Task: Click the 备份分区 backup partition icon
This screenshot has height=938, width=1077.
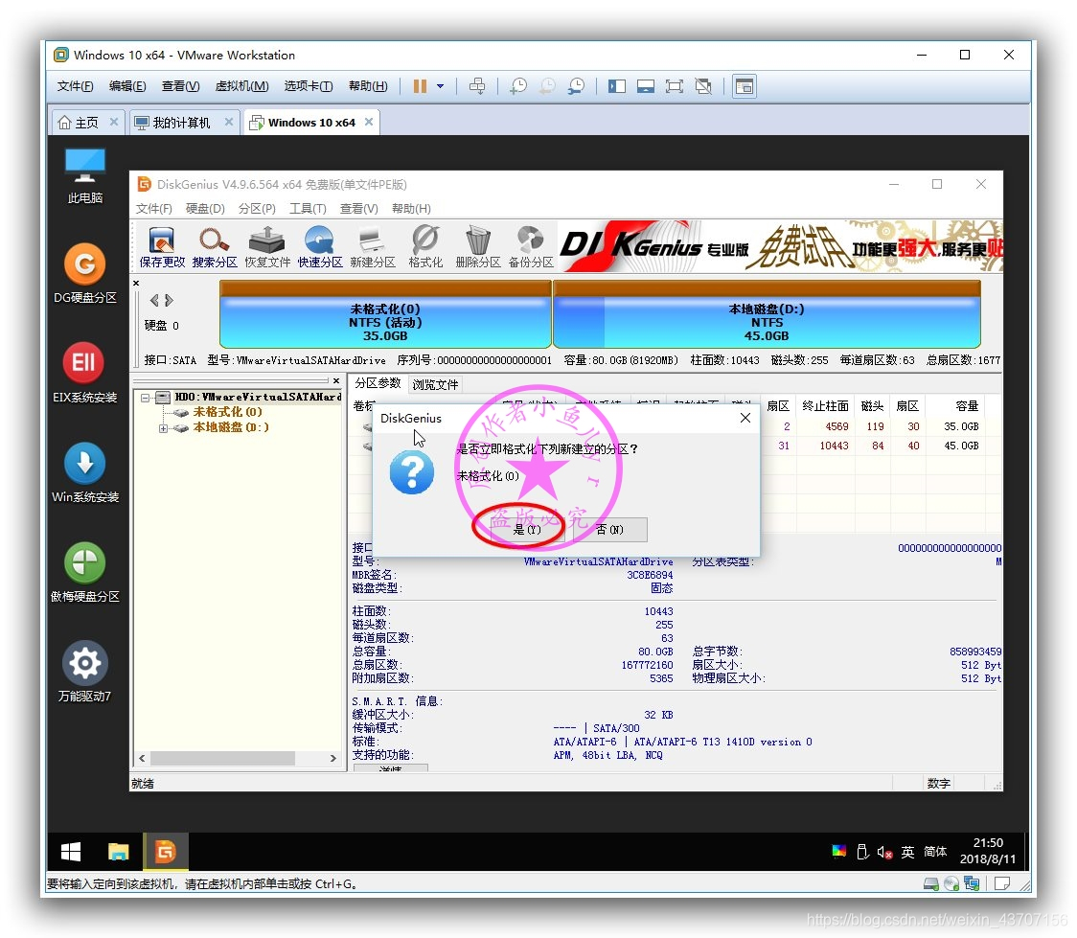Action: [x=531, y=246]
